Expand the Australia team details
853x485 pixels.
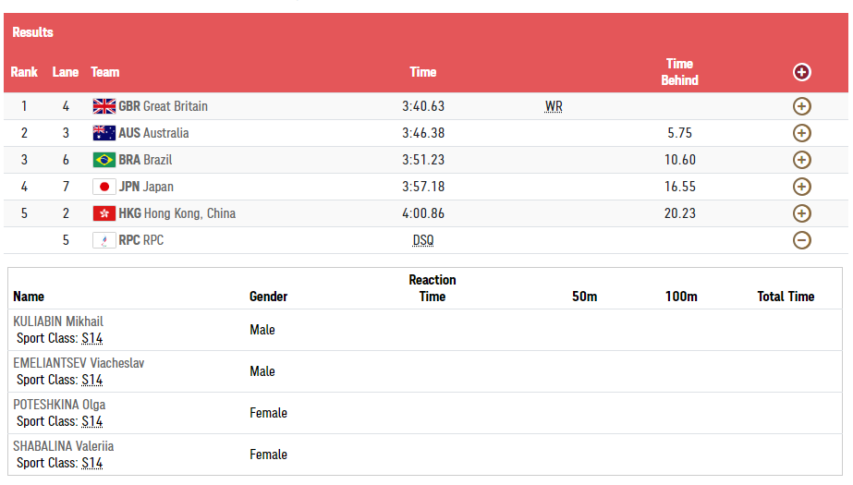801,133
